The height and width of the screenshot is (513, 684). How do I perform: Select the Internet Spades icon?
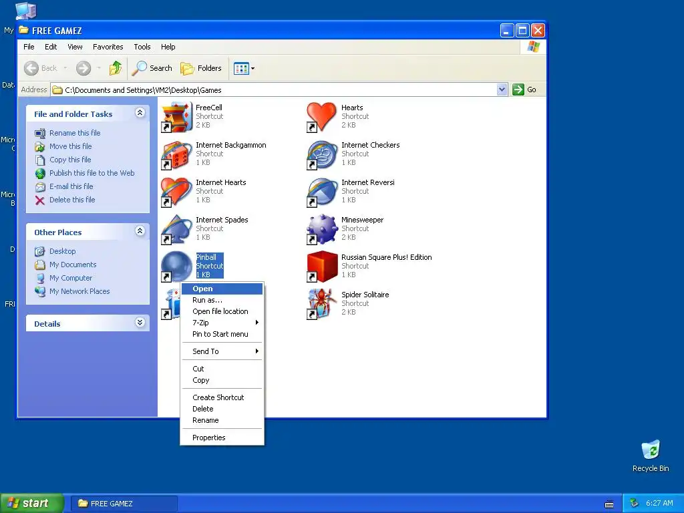[176, 230]
